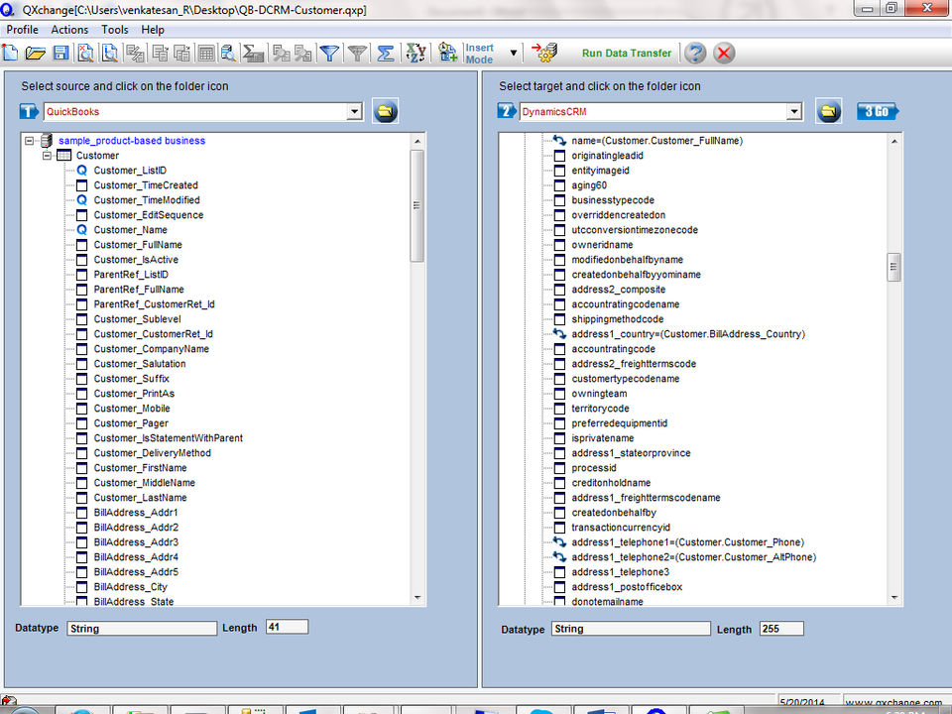Viewport: 952px width, 714px height.
Task: Check the Customer_FullName checkbox
Action: click(82, 245)
